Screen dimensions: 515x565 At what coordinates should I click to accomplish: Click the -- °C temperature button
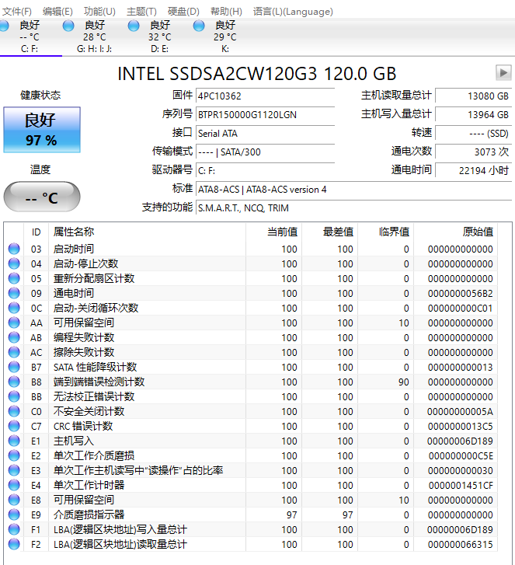click(x=42, y=197)
